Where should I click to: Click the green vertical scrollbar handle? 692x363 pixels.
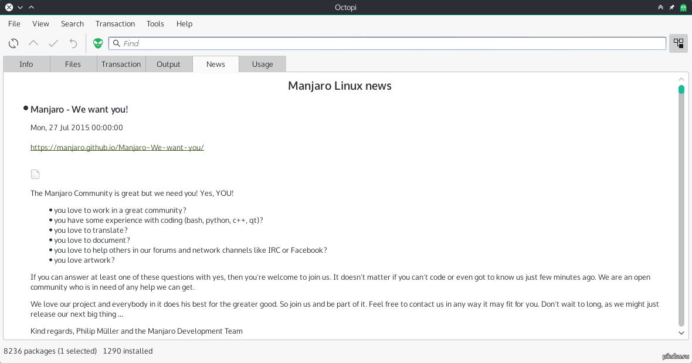[x=681, y=90]
